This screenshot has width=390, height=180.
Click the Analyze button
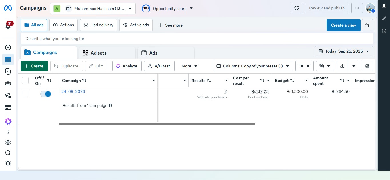(127, 66)
